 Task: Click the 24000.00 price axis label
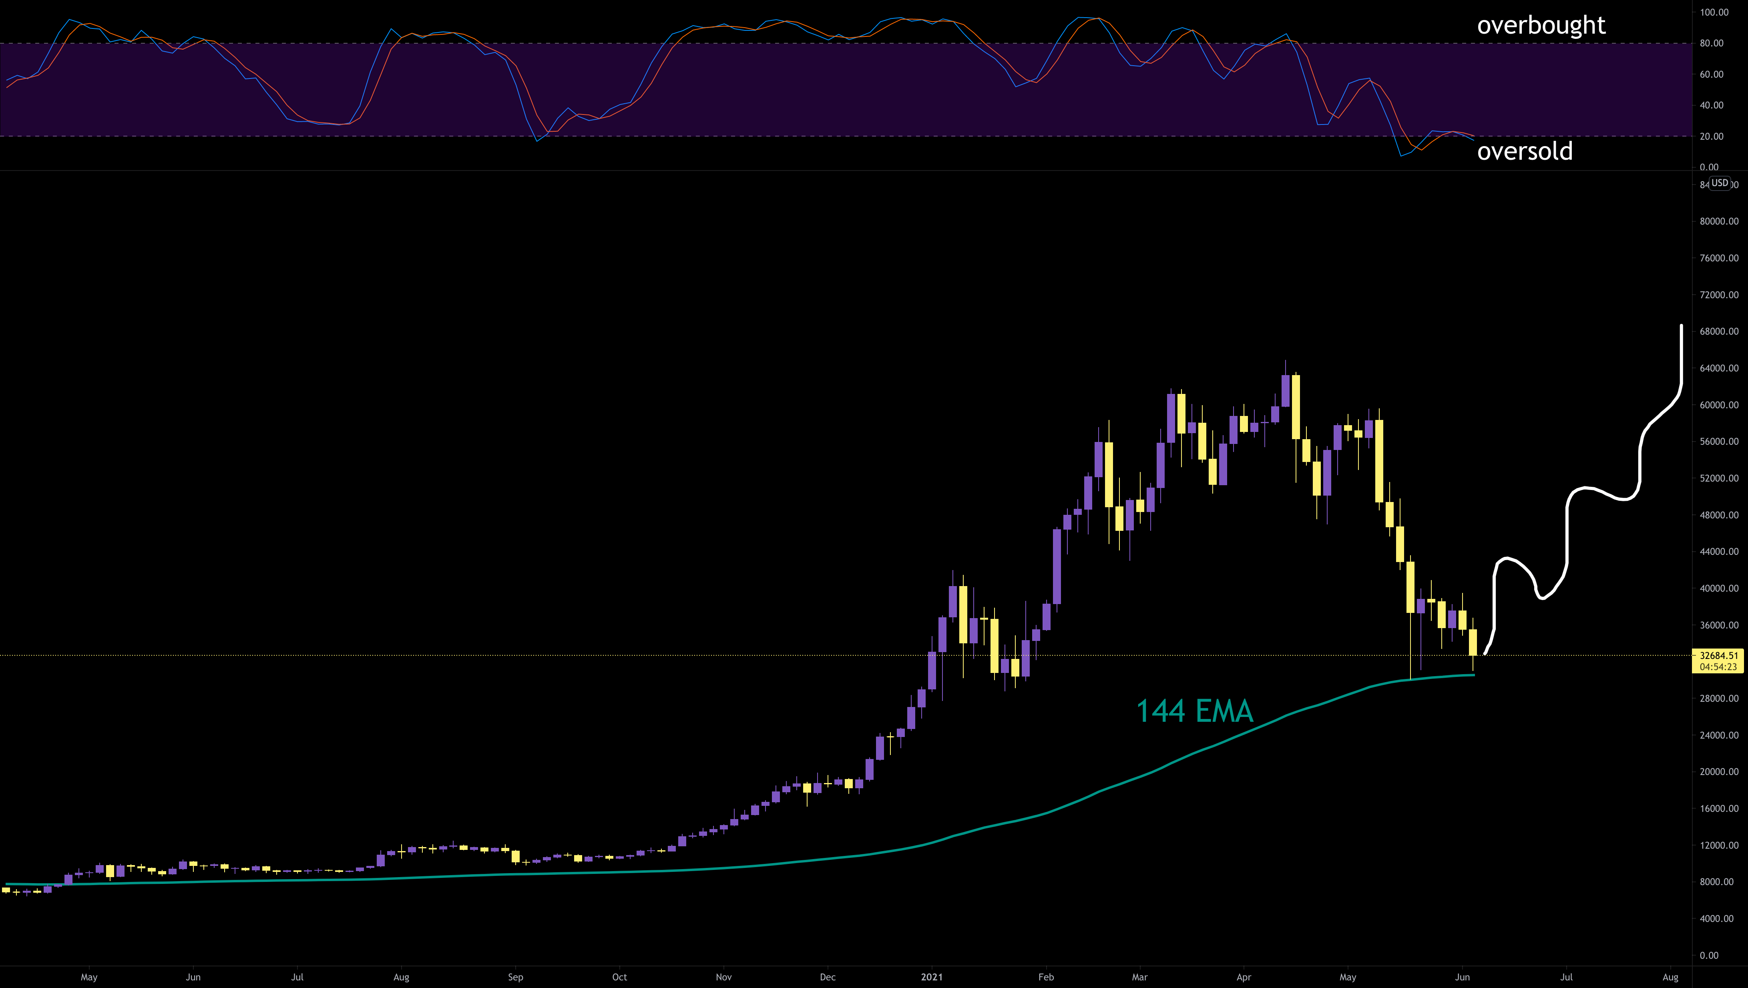pos(1719,735)
